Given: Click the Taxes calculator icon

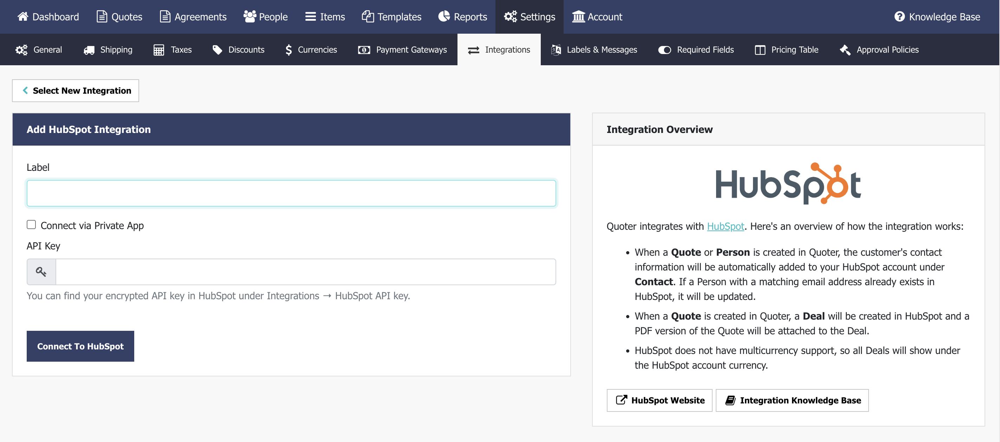Looking at the screenshot, I should pos(159,49).
